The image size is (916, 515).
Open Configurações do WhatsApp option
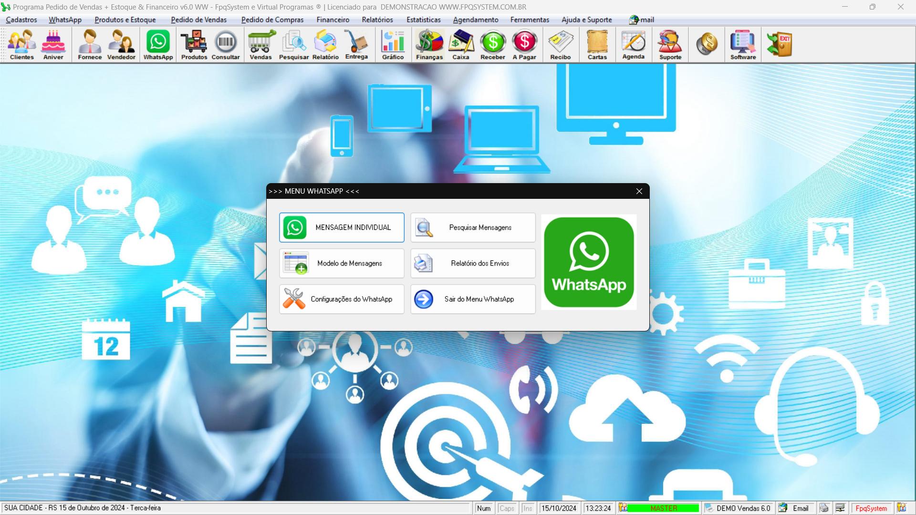342,299
